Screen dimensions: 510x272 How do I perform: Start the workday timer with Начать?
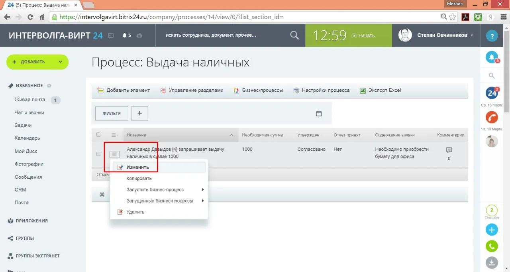[x=363, y=36]
